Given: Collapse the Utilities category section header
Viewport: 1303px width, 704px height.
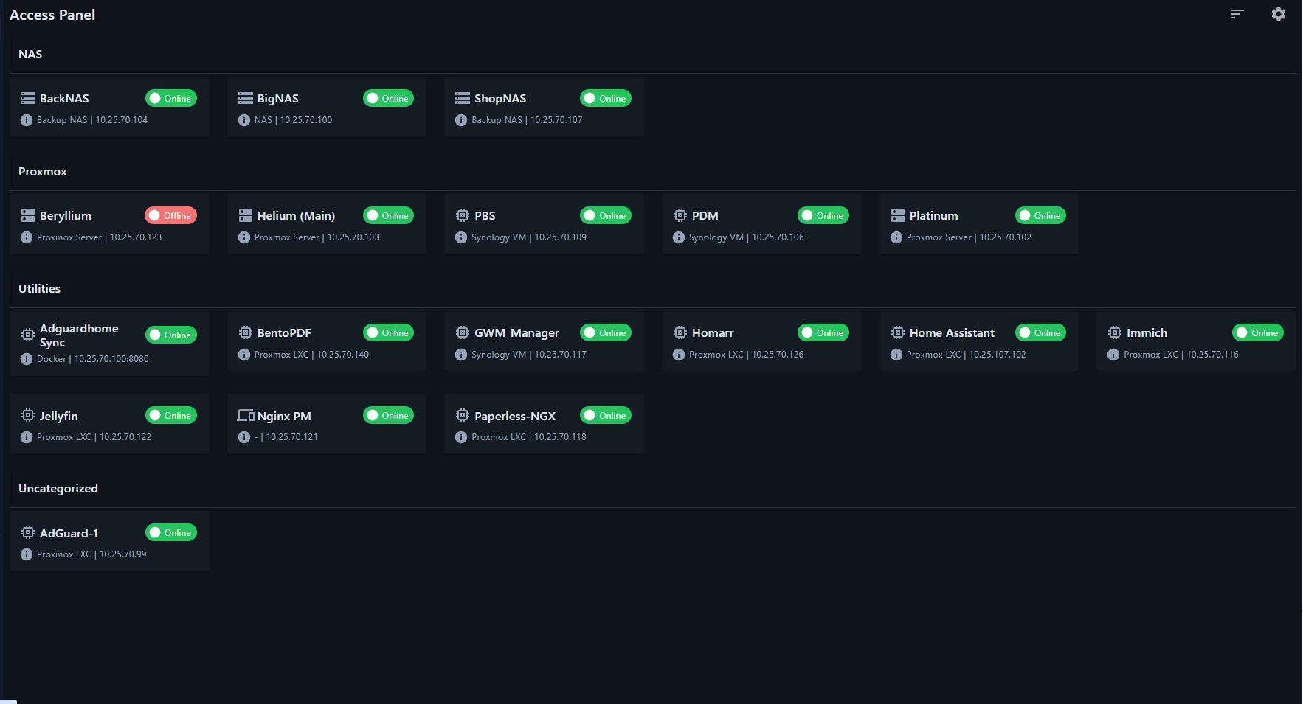Looking at the screenshot, I should pyautogui.click(x=40, y=289).
